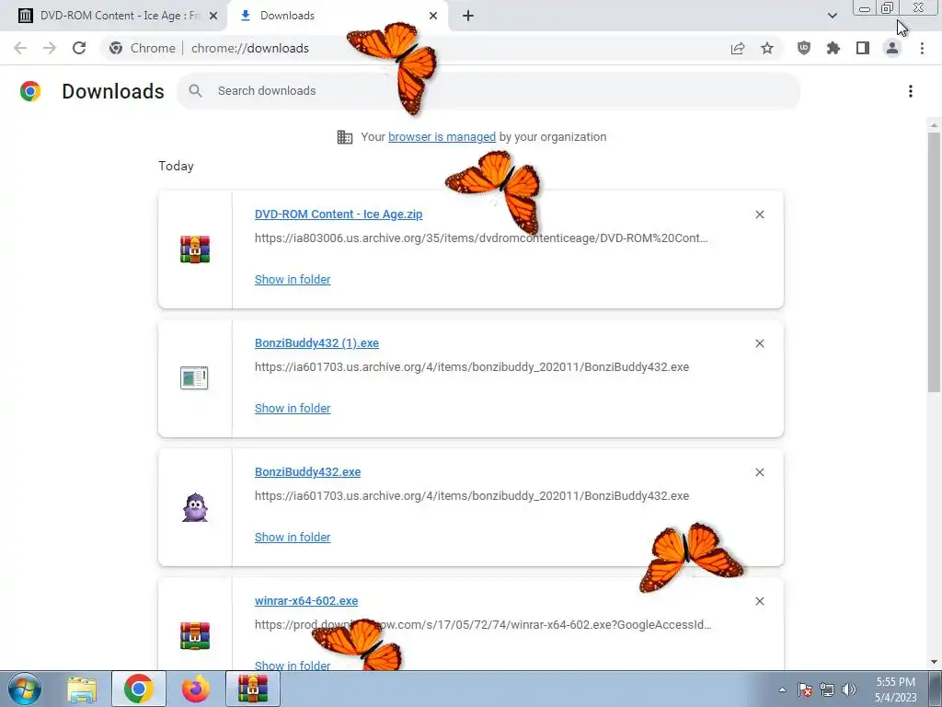Image resolution: width=942 pixels, height=707 pixels.
Task: Remove DVD-ROM Content - Ice Age.zip from list
Action: tap(760, 214)
